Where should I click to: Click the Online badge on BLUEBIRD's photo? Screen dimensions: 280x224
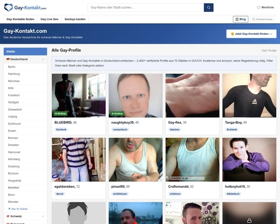point(61,114)
